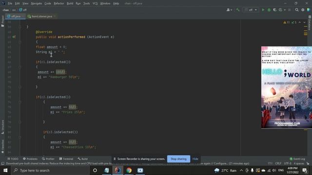Build project using the hammer icon
Image resolution: width=312 pixels, height=175 pixels.
click(237, 10)
